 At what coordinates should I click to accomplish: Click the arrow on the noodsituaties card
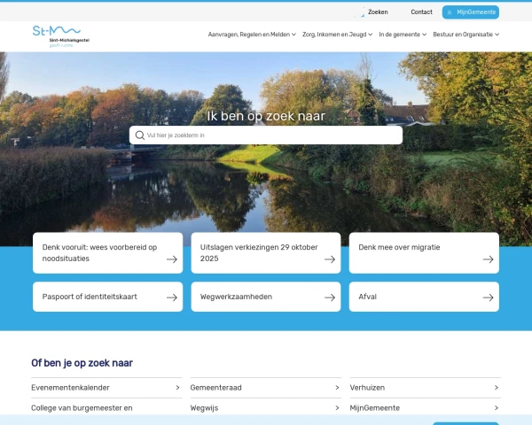click(x=172, y=259)
